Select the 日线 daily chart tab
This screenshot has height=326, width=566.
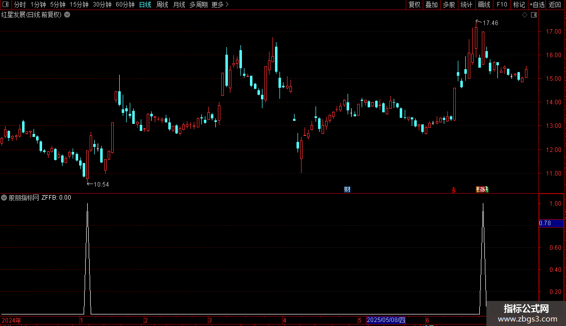coord(145,5)
